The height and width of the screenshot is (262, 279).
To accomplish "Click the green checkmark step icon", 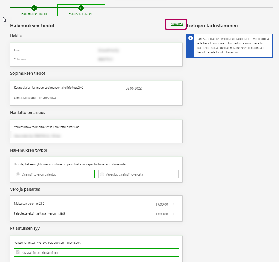I will coord(34,8).
